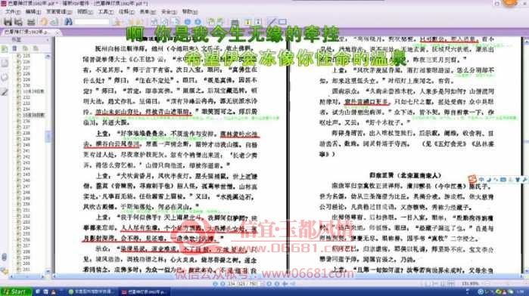Open the Pages thumbnail side panel icon
Viewport: 529px width, 296px height.
tap(5, 63)
